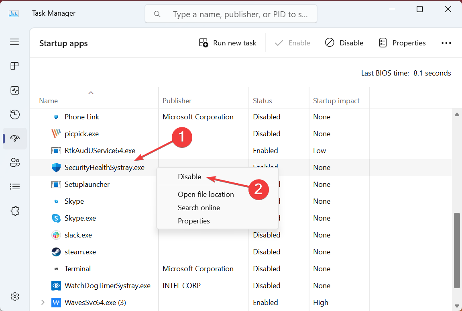Click the slack.exe icon
Image resolution: width=462 pixels, height=311 pixels.
click(56, 235)
